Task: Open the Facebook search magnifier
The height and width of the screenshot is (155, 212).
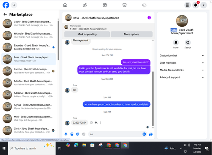Action: click(14, 5)
